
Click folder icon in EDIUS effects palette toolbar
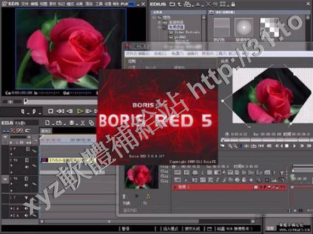point(172,4)
